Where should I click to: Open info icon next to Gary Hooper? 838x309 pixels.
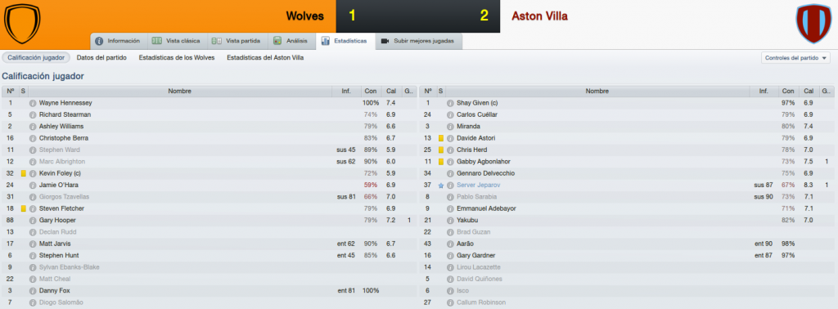pyautogui.click(x=32, y=221)
